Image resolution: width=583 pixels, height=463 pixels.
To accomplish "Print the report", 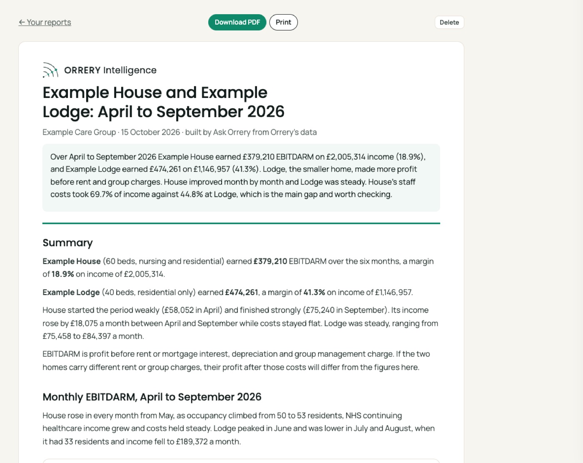I will [x=284, y=23].
